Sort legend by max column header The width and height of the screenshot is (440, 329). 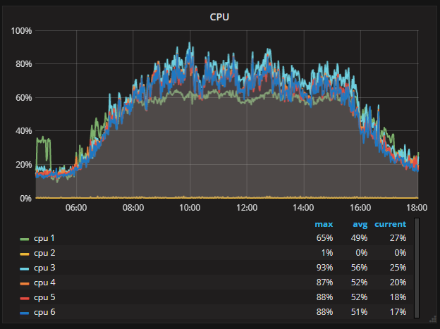pyautogui.click(x=323, y=224)
